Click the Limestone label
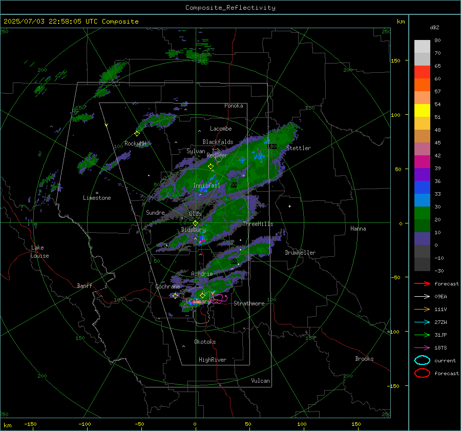This screenshot has width=461, height=431. [97, 198]
